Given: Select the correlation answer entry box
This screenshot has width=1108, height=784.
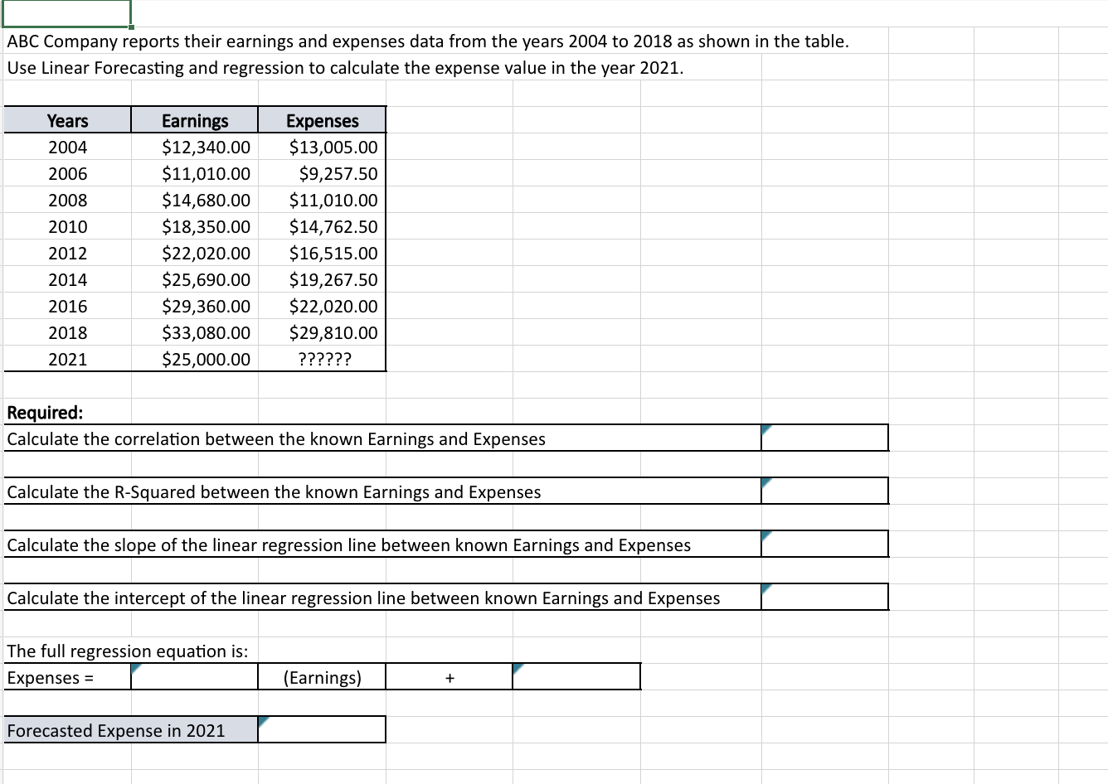Looking at the screenshot, I should (x=824, y=438).
